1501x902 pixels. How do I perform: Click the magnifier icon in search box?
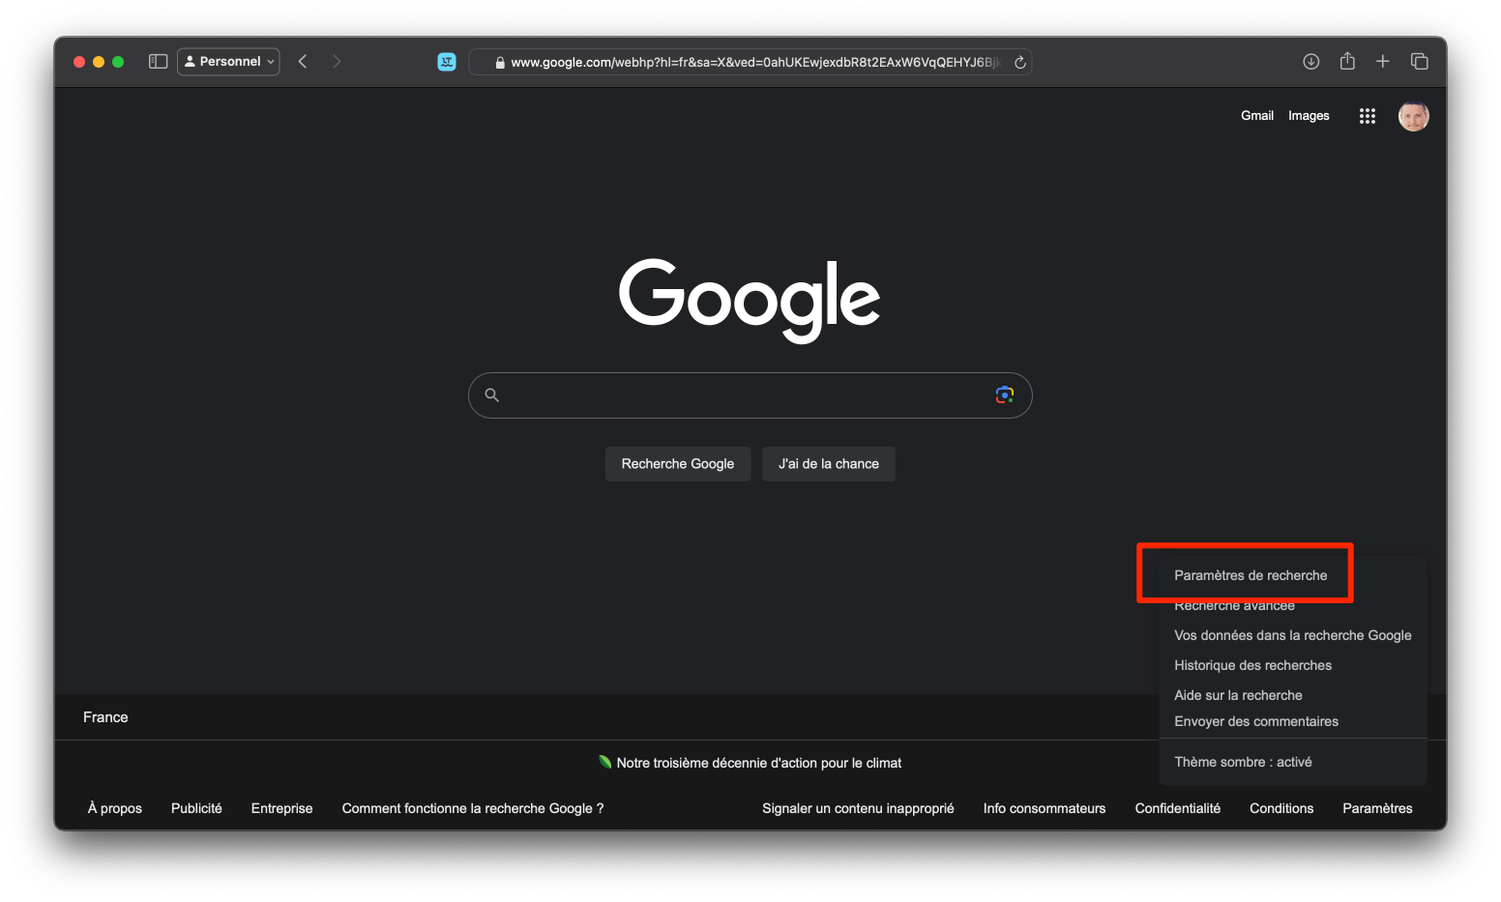click(x=492, y=394)
